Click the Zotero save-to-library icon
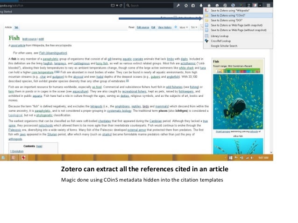Viewport: 298px width, 223px height. [x=255, y=5]
